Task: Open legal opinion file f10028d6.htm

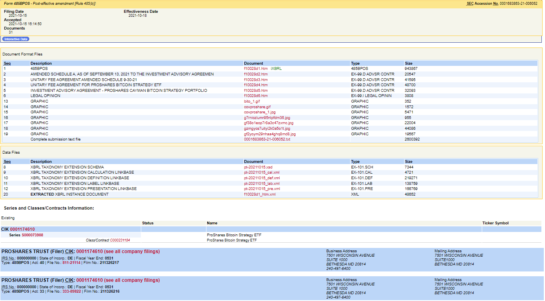Action: [256, 96]
